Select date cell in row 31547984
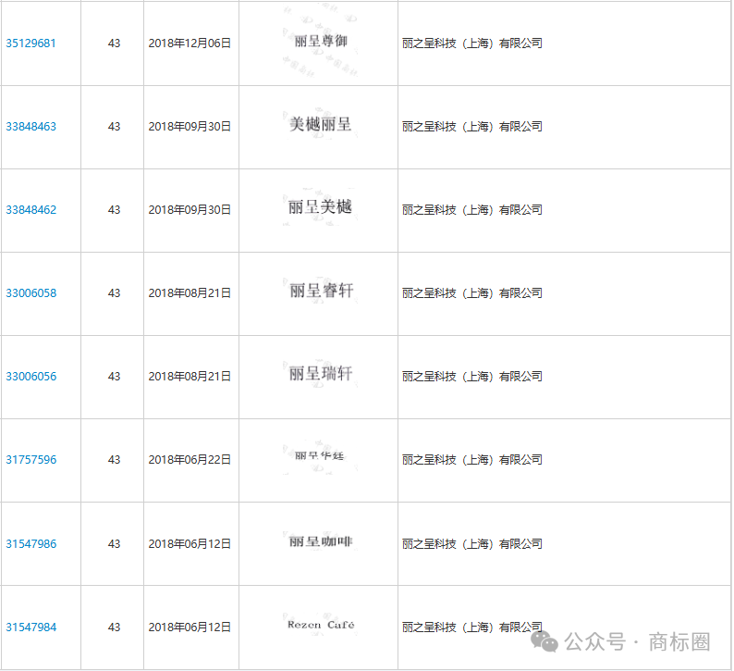The height and width of the screenshot is (671, 734). tap(190, 628)
